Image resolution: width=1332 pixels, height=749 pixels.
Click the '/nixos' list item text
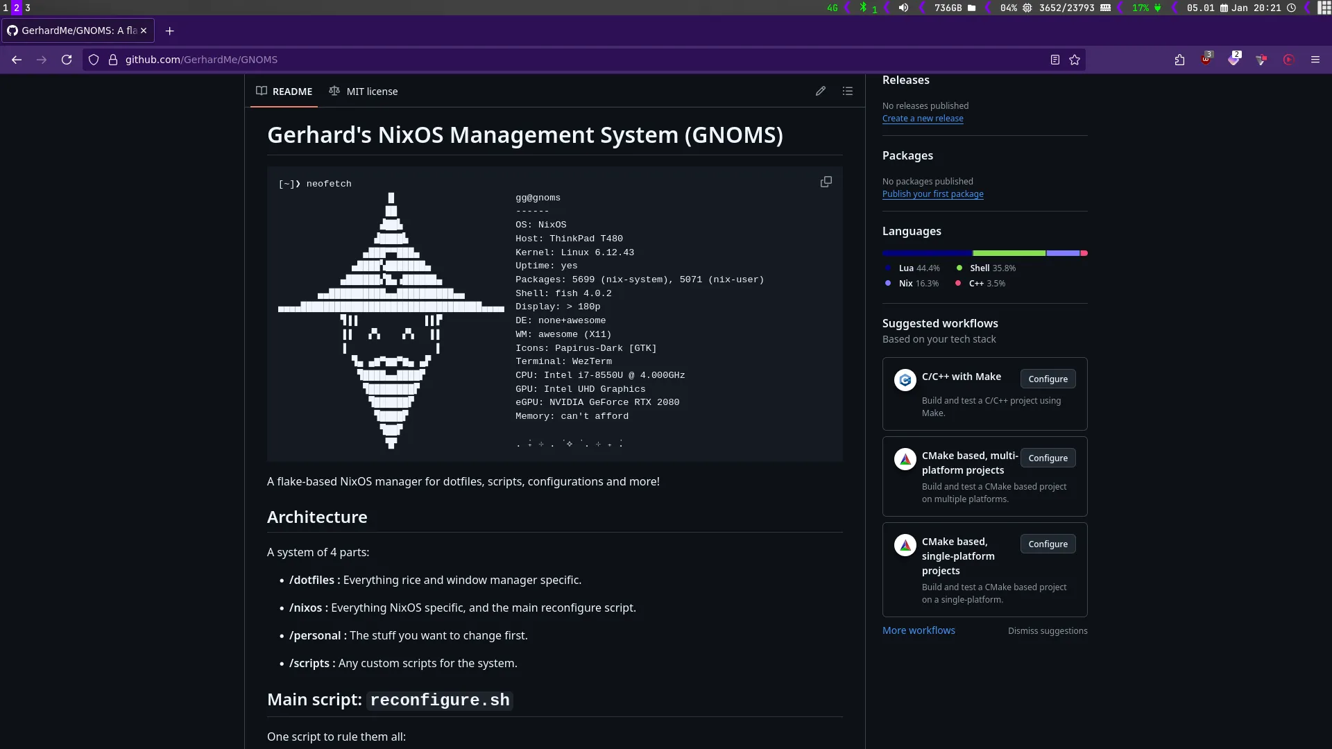point(463,608)
